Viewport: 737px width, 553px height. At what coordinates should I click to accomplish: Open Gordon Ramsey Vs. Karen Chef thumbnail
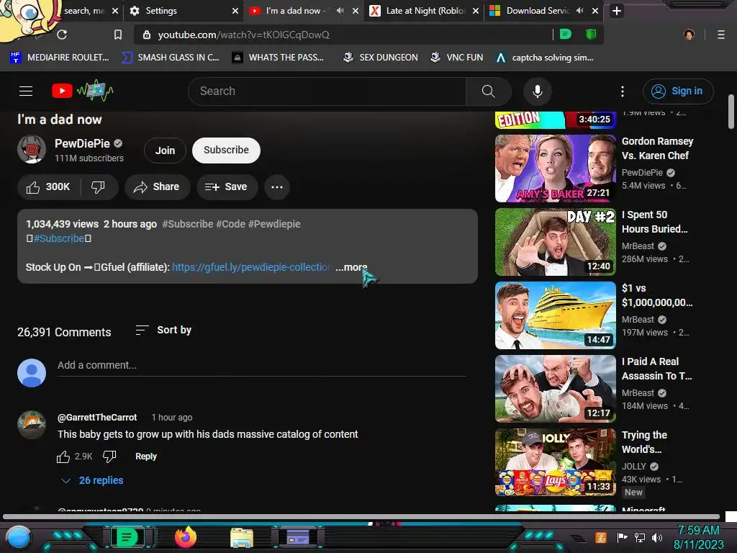[x=555, y=168]
